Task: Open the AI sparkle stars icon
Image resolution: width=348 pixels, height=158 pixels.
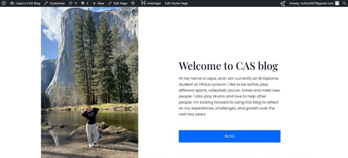Action: click(x=282, y=3)
